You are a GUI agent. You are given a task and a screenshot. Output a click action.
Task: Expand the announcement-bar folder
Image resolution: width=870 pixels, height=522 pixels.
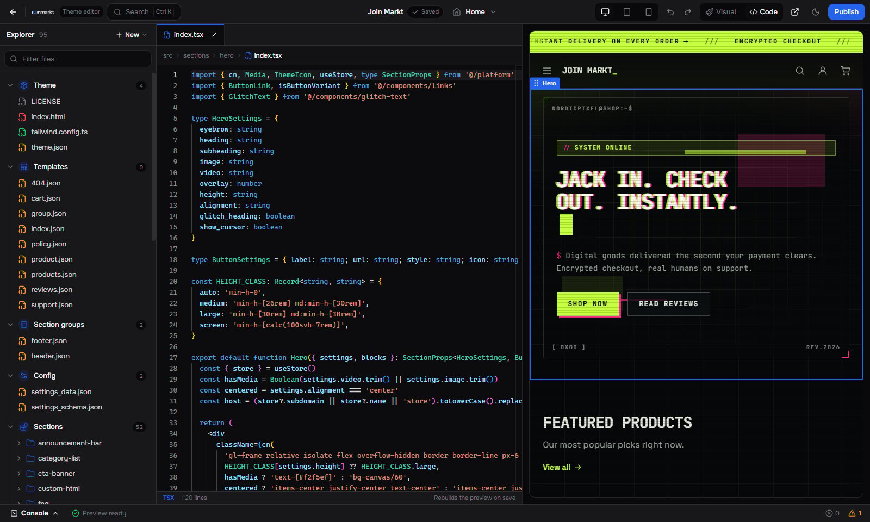[x=19, y=443]
